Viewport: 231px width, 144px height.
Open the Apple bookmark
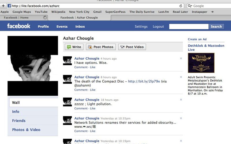coord(5,12)
